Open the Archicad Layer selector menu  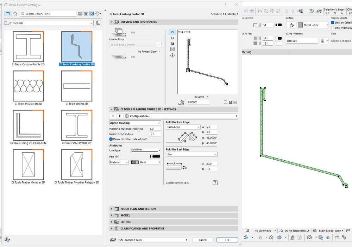pyautogui.click(x=153, y=240)
